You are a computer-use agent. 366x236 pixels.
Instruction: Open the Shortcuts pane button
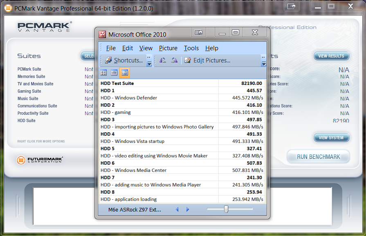[124, 60]
